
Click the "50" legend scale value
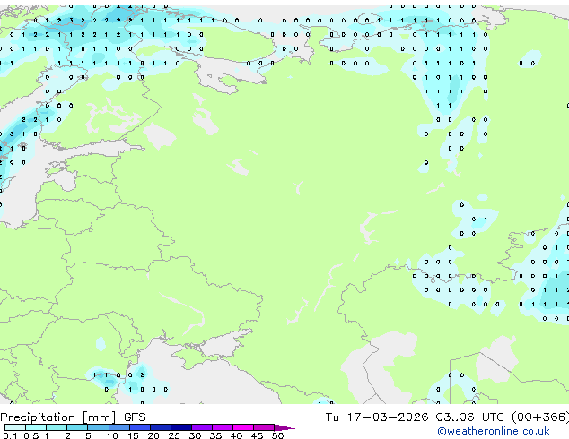(278, 435)
